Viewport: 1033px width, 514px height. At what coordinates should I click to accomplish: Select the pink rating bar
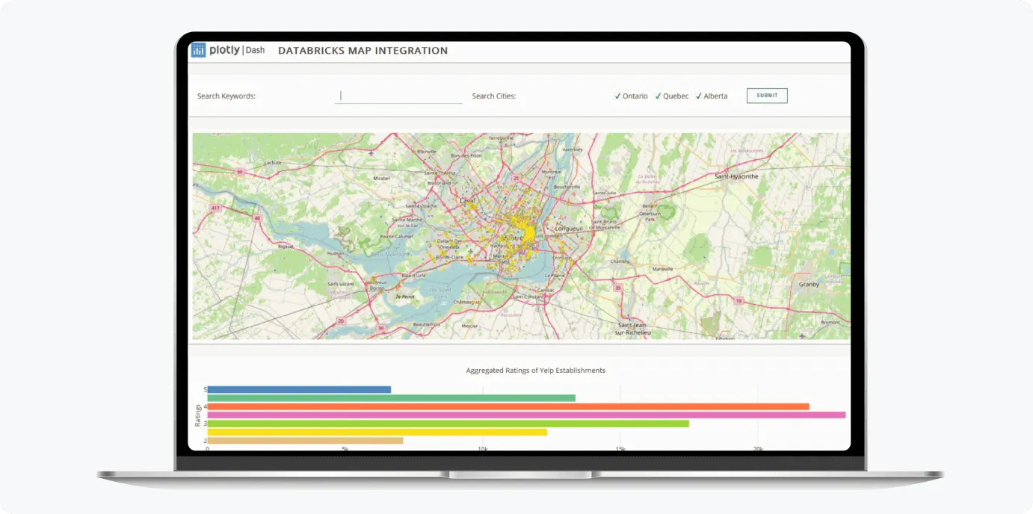(x=527, y=415)
